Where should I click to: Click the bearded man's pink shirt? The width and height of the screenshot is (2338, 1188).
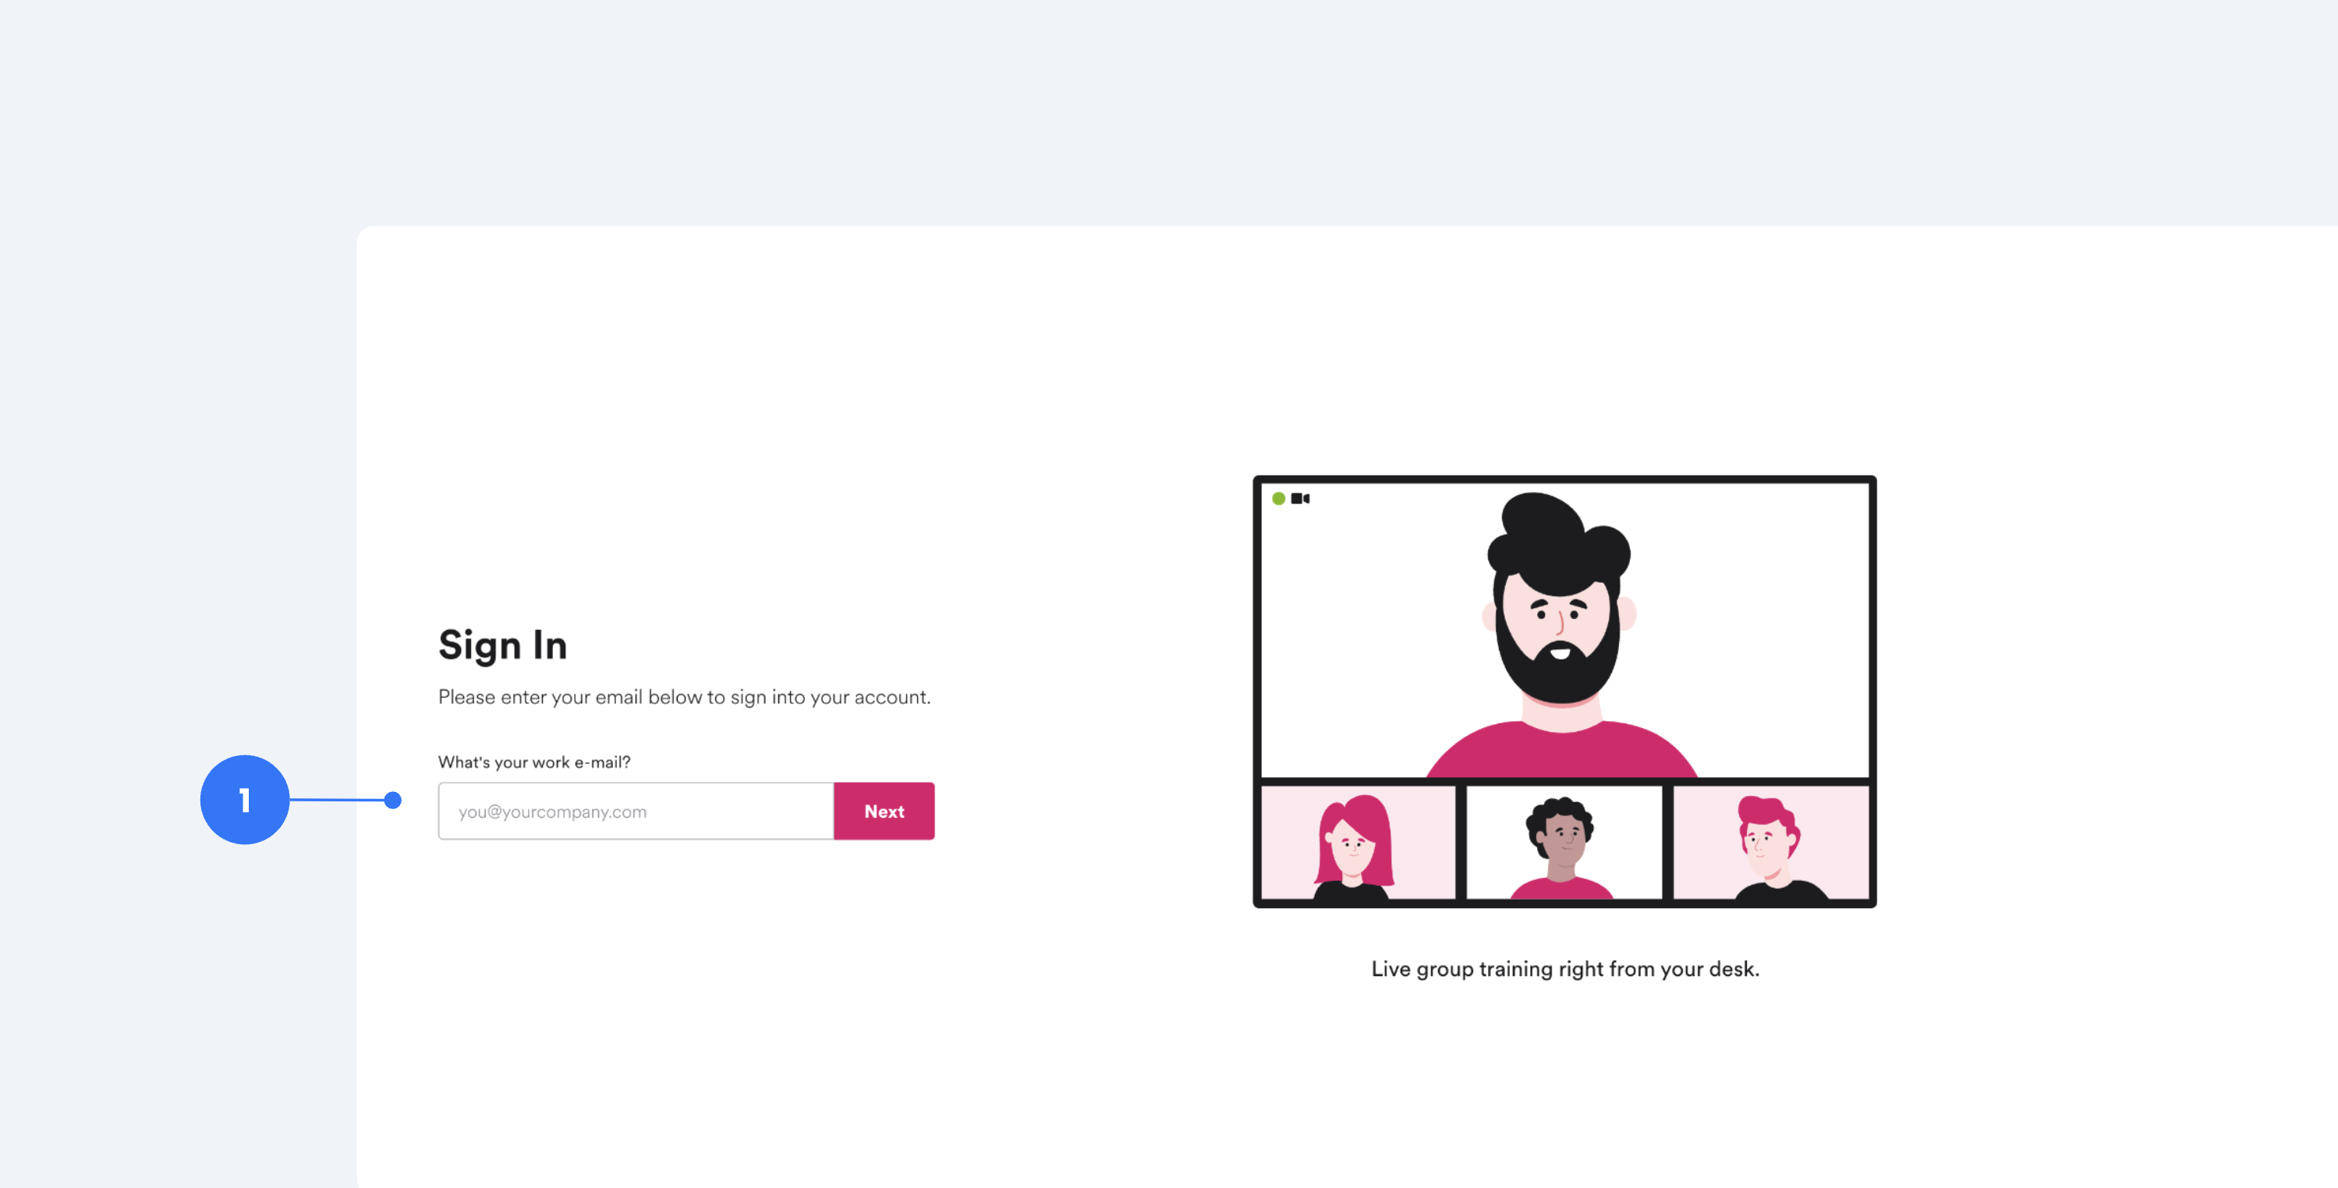point(1562,750)
